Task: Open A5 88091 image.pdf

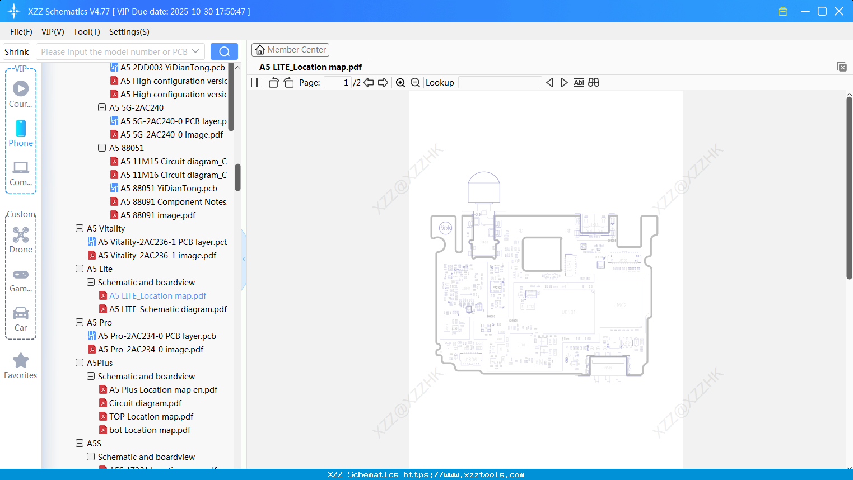Action: coord(153,215)
